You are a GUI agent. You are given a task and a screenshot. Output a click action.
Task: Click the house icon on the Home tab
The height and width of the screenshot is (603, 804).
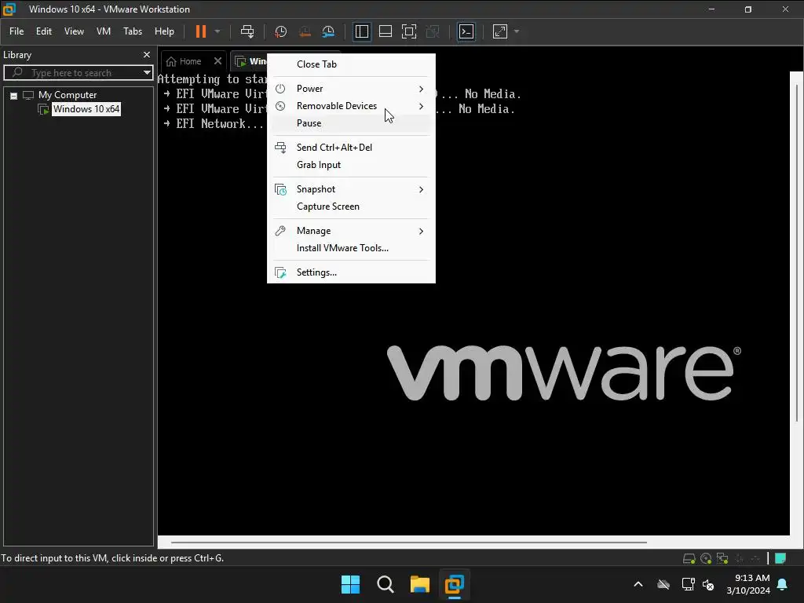click(171, 61)
